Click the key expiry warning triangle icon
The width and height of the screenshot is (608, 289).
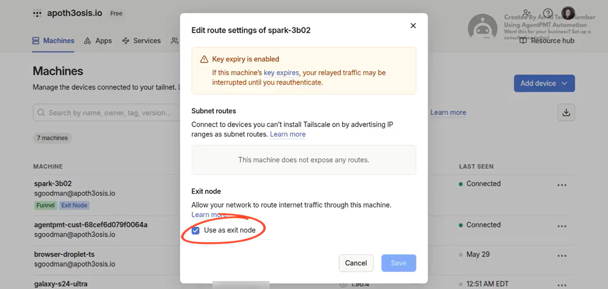[x=204, y=59]
